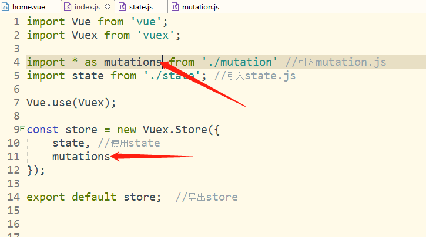Screen dimensions: 426x237
Task: Click the state.js JS file icon
Action: coord(122,7)
